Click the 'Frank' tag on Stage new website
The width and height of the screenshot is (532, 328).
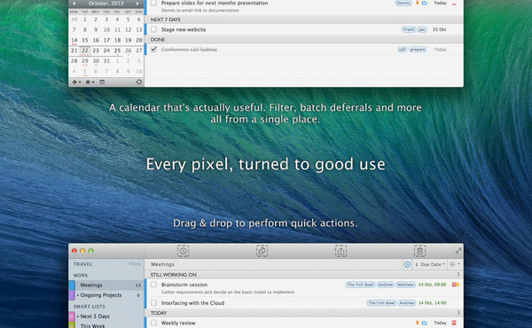409,29
